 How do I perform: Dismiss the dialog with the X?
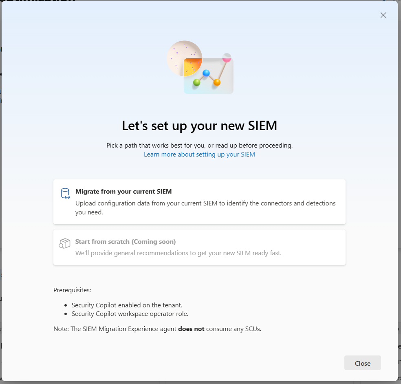click(x=383, y=15)
